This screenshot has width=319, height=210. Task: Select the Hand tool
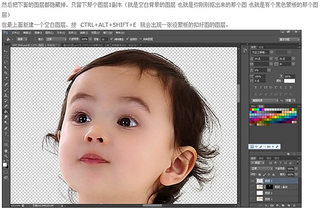coord(6,151)
